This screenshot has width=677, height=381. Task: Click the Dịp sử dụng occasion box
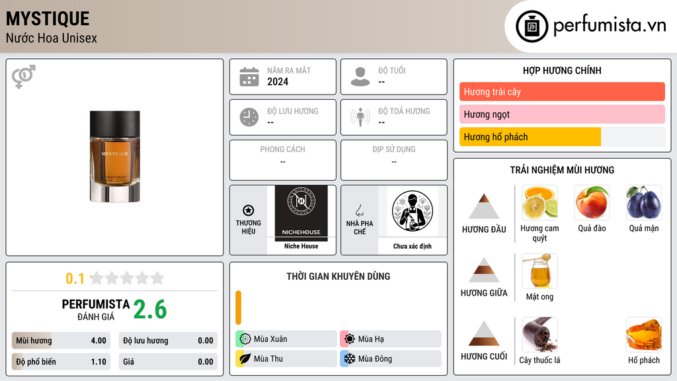[394, 160]
